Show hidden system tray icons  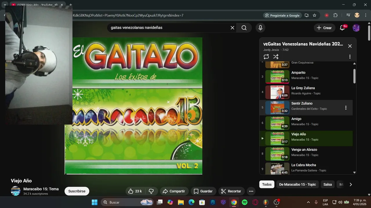pos(308,202)
